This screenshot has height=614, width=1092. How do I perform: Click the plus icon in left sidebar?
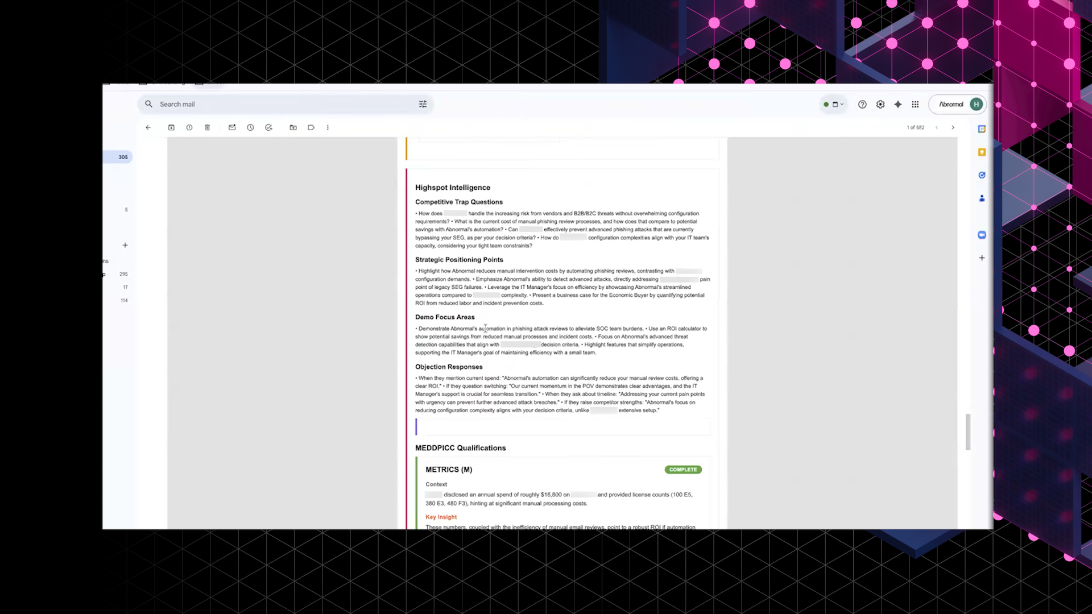pos(125,245)
